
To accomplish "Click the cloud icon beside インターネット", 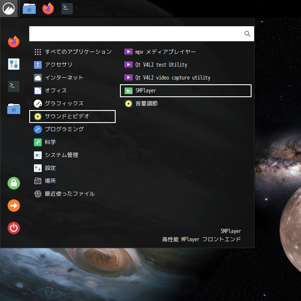I will [38, 78].
